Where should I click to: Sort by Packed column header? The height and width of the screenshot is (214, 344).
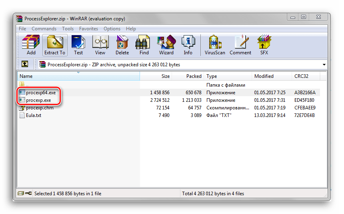pos(188,76)
